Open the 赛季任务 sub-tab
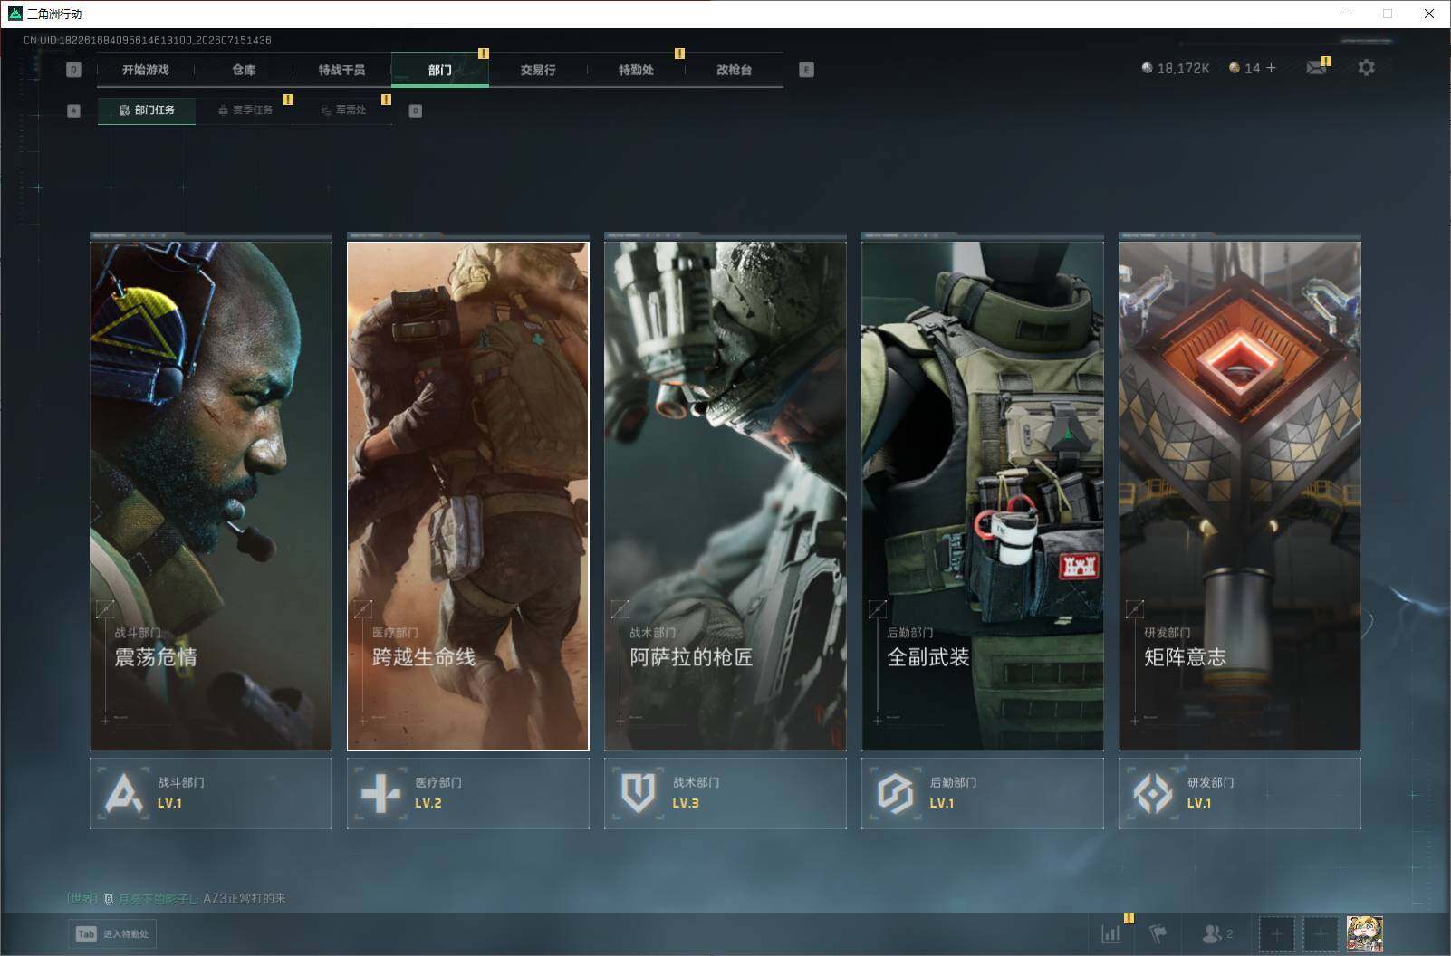The image size is (1451, 956). [245, 110]
